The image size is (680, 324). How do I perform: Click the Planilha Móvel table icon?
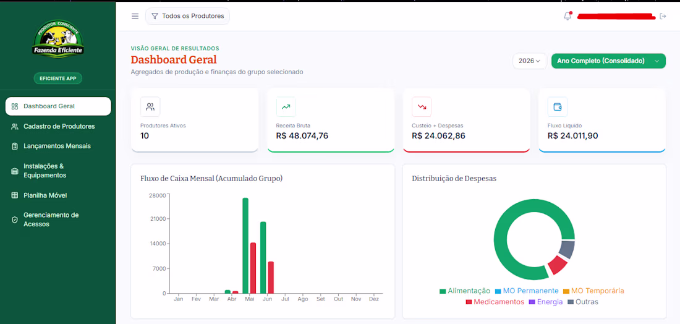coord(15,195)
